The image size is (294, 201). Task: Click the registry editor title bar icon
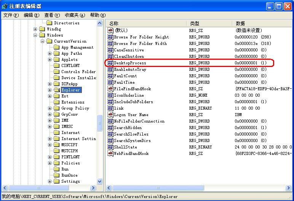click(5, 6)
